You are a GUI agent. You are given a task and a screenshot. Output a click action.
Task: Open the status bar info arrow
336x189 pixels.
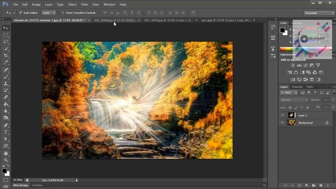click(x=77, y=181)
